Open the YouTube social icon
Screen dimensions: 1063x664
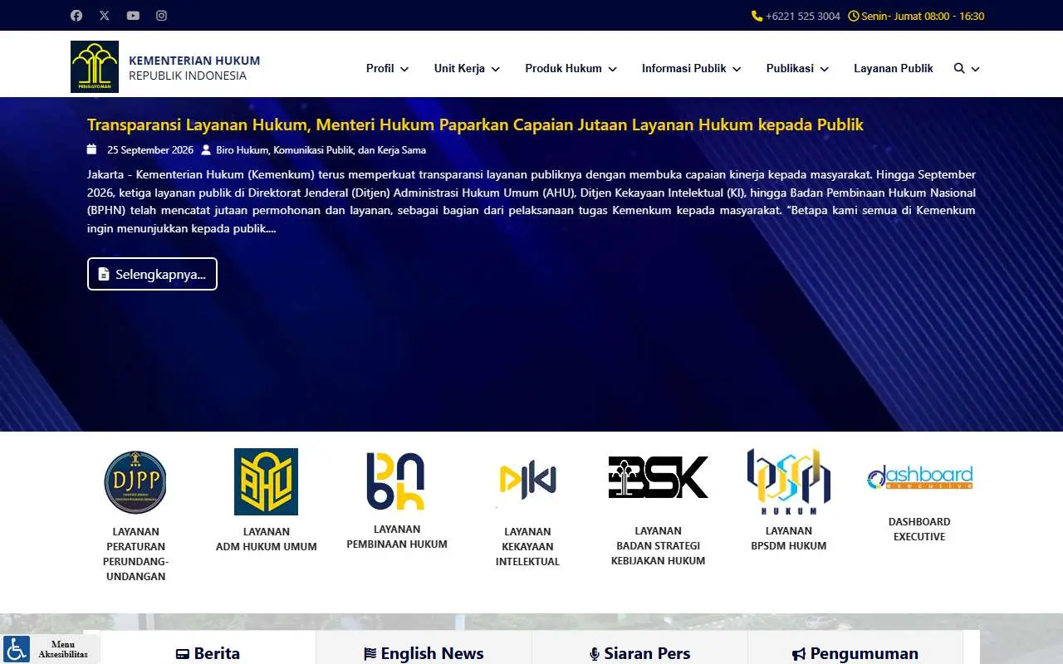click(x=133, y=16)
